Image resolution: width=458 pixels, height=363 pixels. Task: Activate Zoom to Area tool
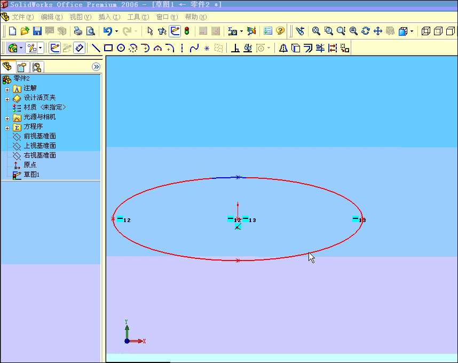[x=329, y=31]
